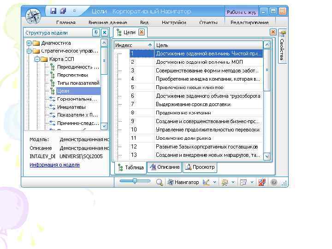Click the Цель column header

[208, 45]
